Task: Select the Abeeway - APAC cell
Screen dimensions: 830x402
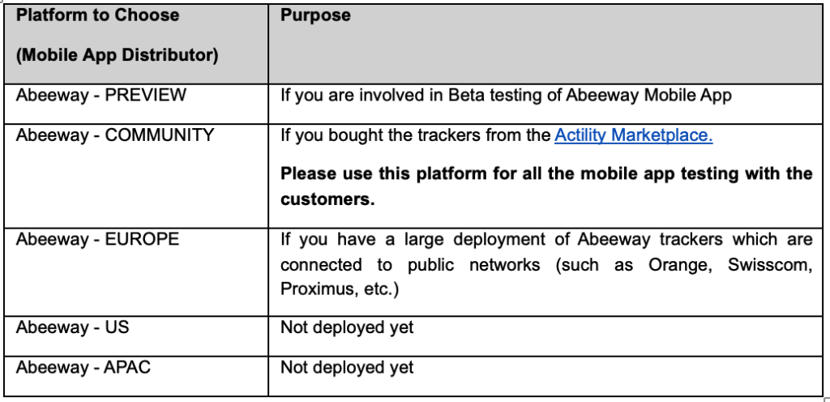Action: point(136,376)
